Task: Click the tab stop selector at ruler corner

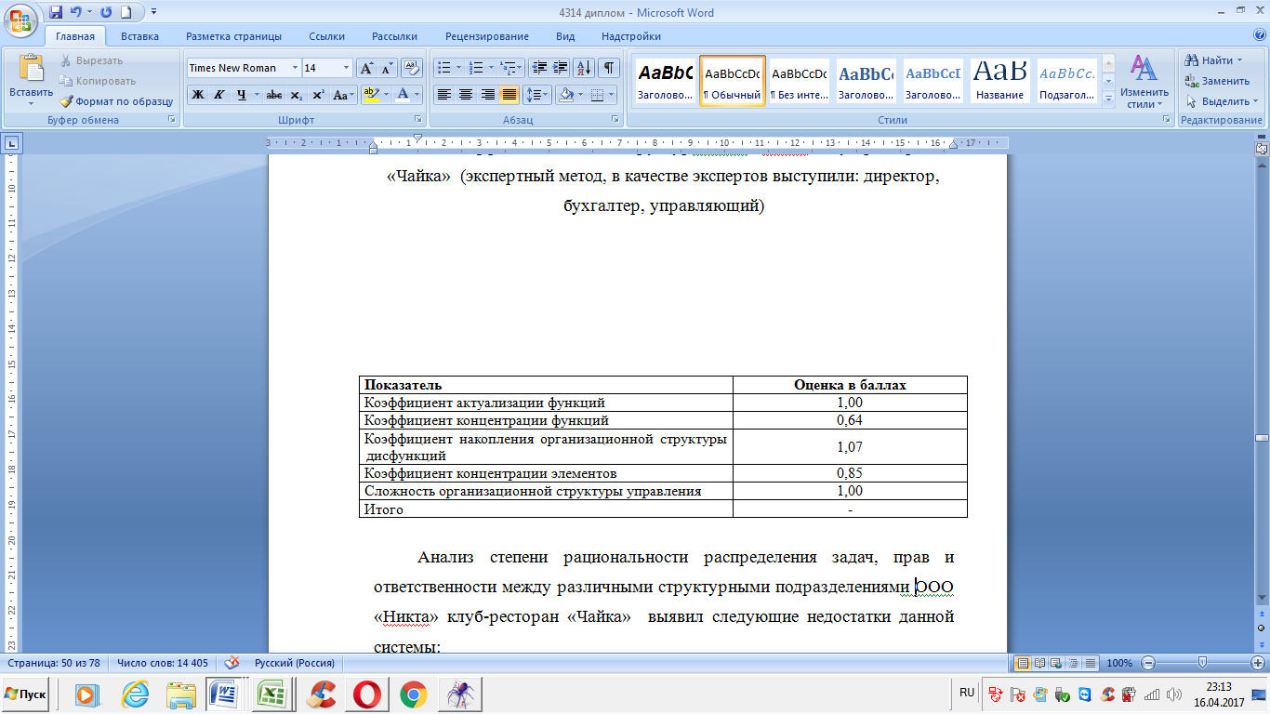Action: tap(12, 143)
